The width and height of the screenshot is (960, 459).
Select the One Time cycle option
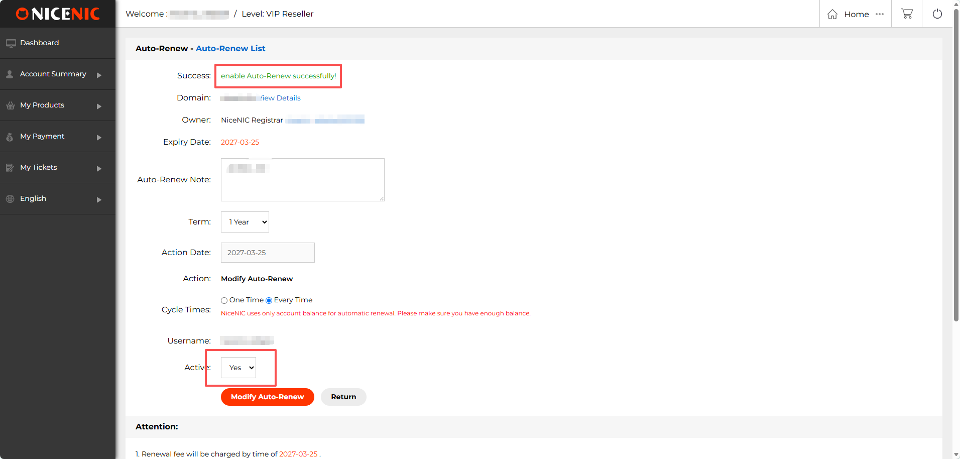tap(224, 300)
